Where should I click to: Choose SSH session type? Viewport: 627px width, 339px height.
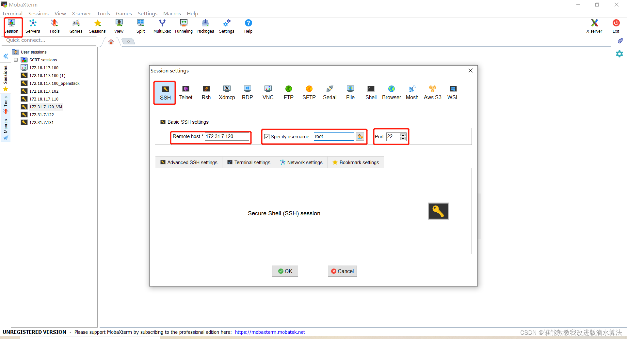165,93
